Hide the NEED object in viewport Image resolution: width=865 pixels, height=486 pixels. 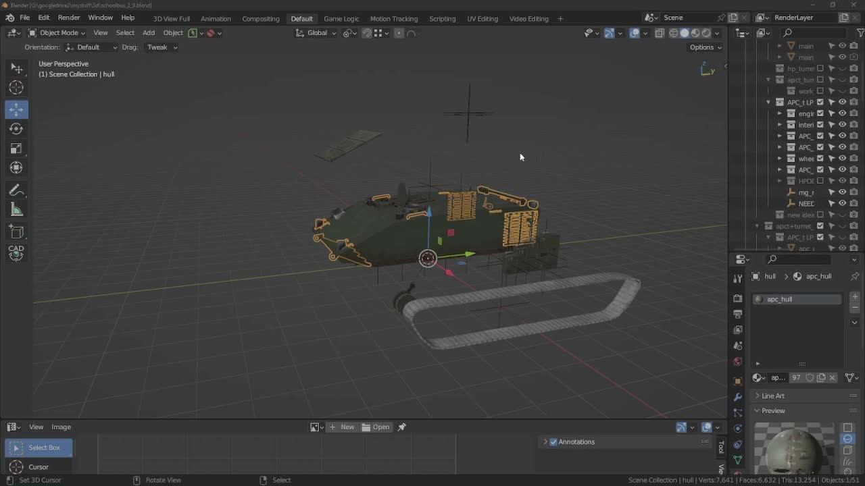click(843, 204)
